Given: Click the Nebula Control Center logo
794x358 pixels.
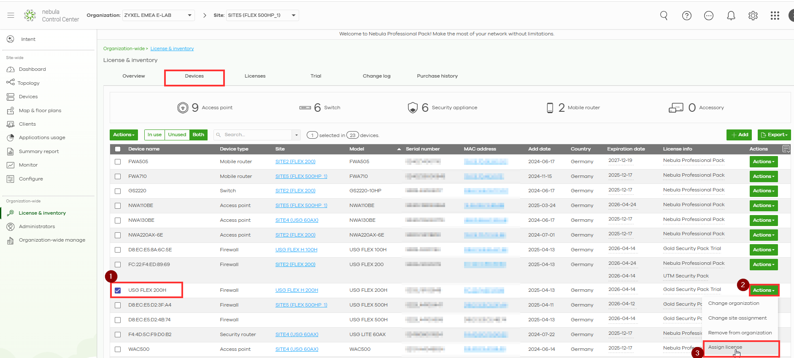Looking at the screenshot, I should pos(30,16).
